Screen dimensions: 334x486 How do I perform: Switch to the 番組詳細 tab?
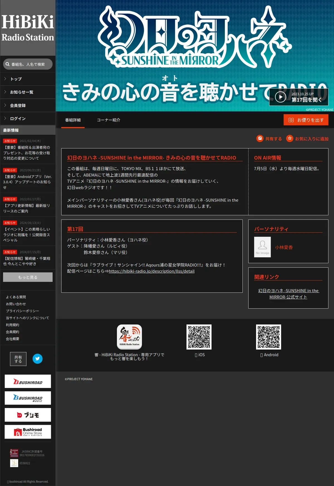pyautogui.click(x=73, y=120)
